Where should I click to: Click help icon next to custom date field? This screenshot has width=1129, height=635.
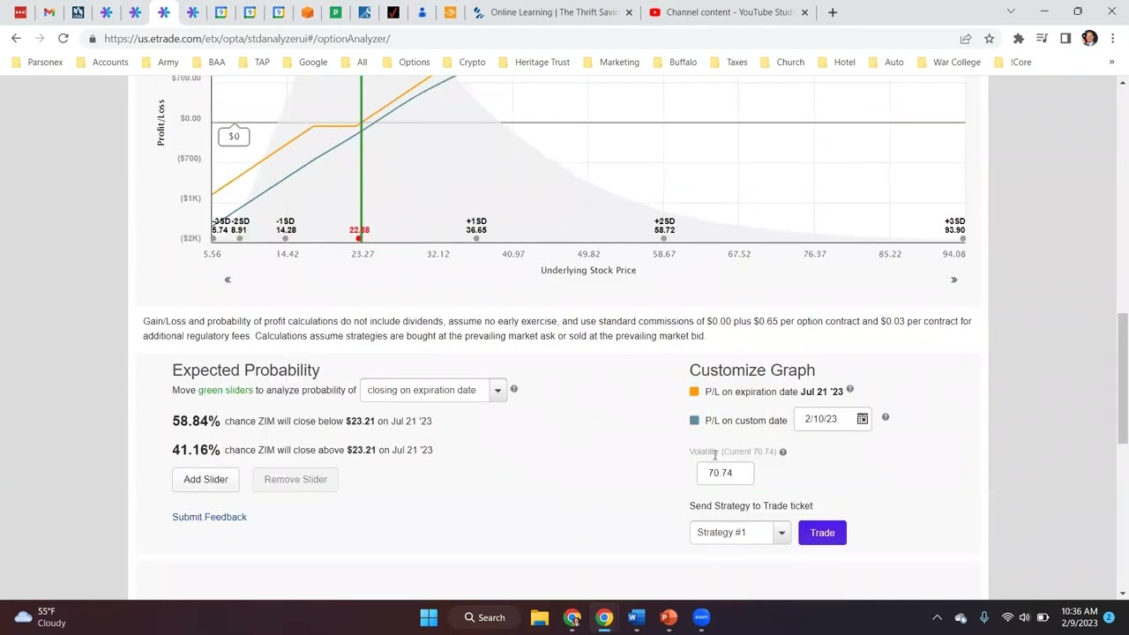885,417
